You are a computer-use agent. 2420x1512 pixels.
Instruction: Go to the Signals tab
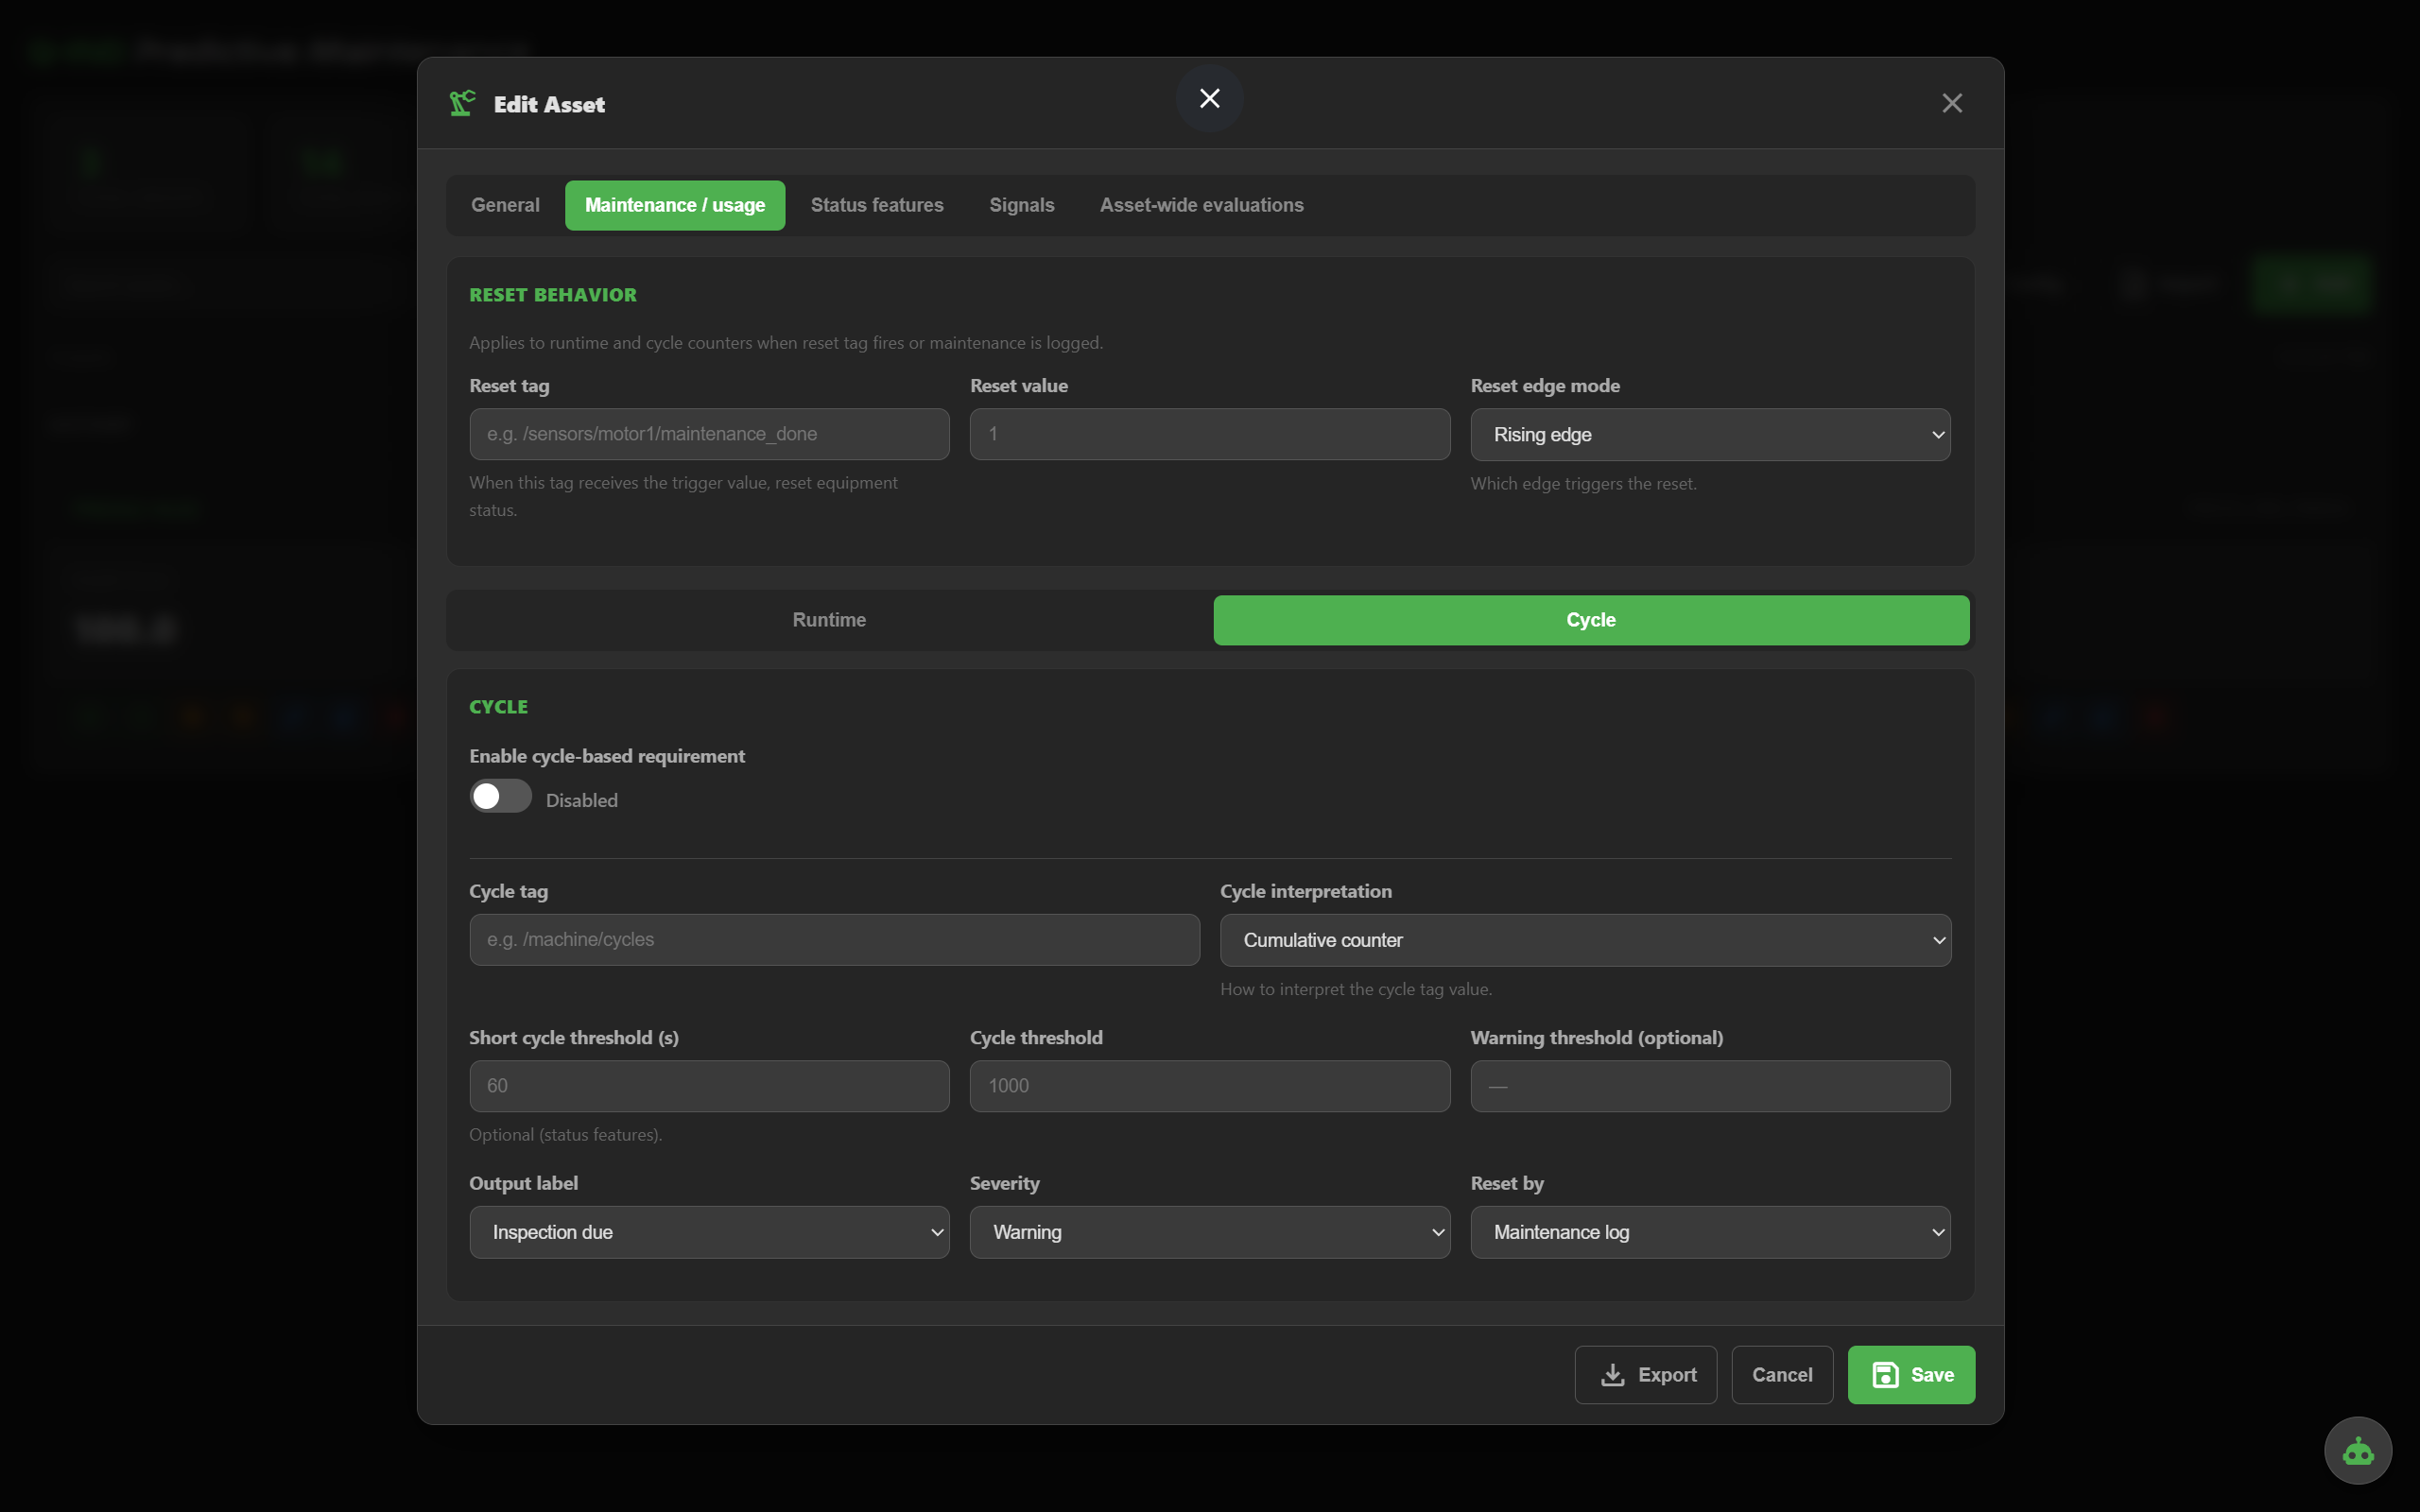[1021, 205]
